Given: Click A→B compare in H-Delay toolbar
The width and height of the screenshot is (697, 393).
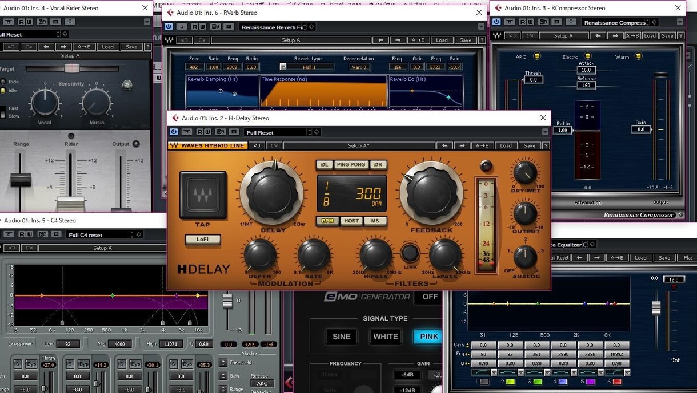Looking at the screenshot, I should pyautogui.click(x=484, y=145).
